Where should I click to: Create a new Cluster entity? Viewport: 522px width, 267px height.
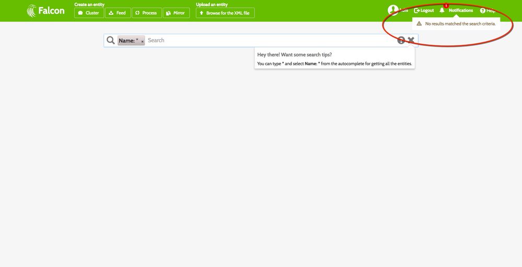pos(89,13)
